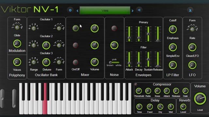Click the Compressor Release knob

pos(176,91)
